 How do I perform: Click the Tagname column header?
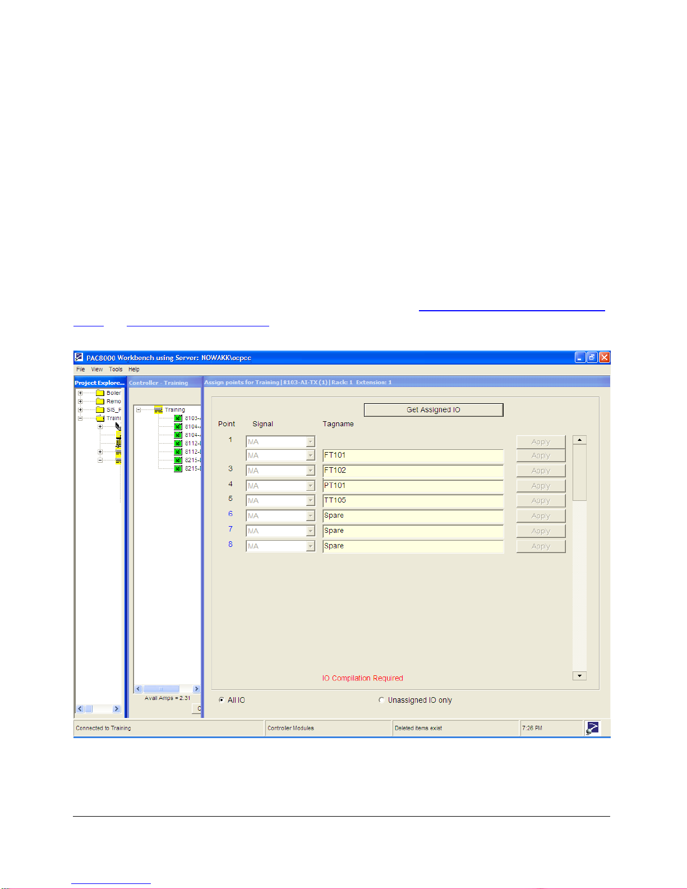tap(338, 424)
